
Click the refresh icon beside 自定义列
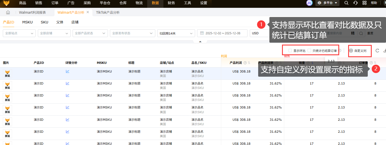(377, 51)
